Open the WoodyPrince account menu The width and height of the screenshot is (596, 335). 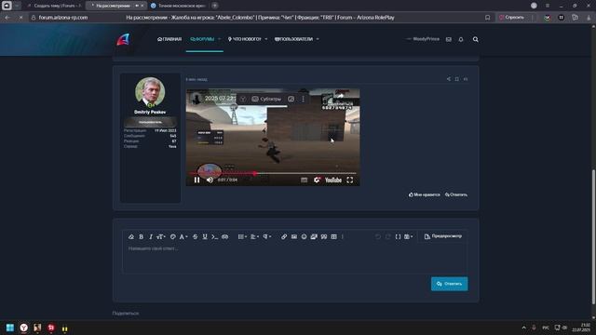point(423,39)
